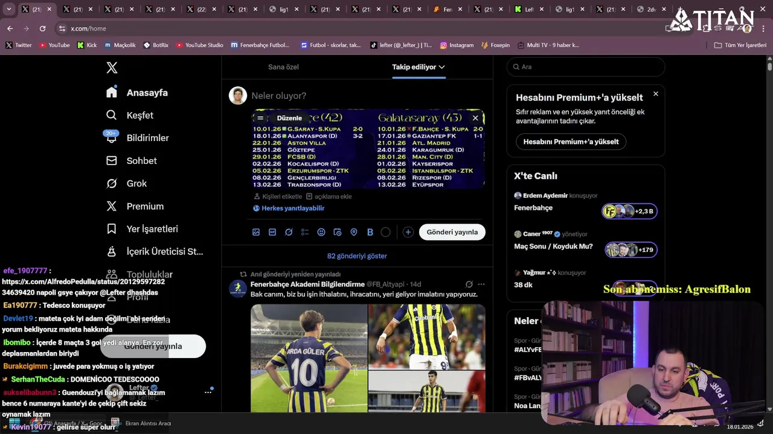Open the YouTube bookmark
This screenshot has height=434, width=773.
pyautogui.click(x=54, y=45)
